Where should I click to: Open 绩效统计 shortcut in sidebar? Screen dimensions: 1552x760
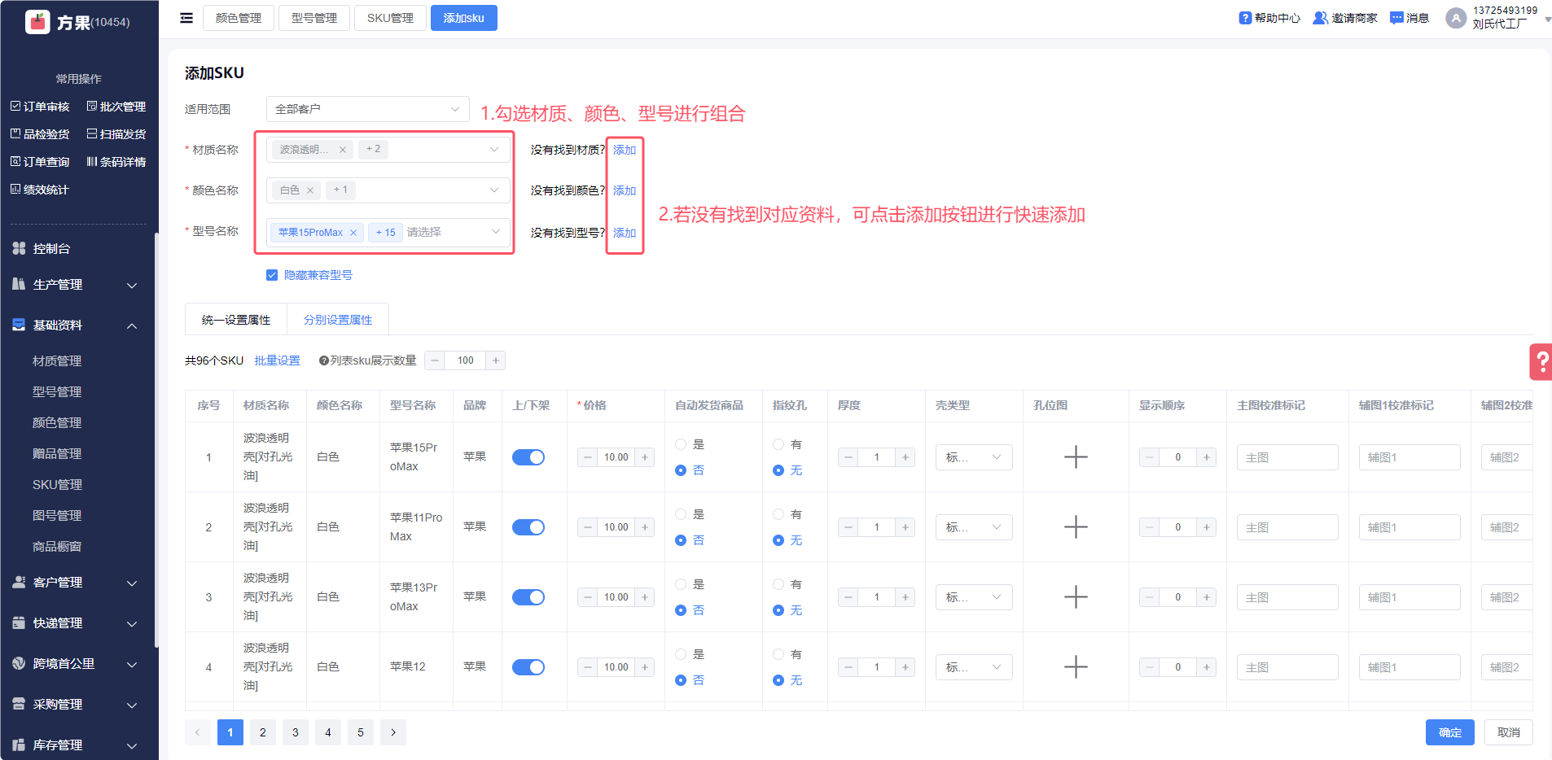click(x=40, y=190)
